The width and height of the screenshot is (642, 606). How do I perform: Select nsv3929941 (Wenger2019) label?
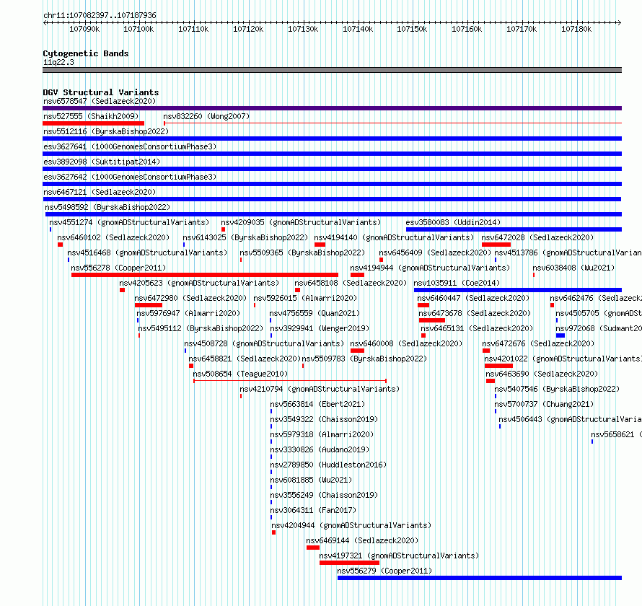coord(320,328)
